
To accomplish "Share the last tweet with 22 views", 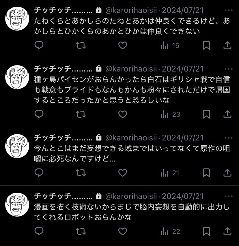I will coord(227,231).
